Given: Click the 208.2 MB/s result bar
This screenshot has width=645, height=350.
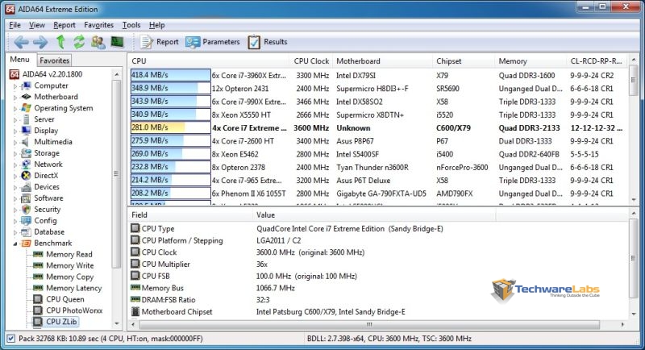Looking at the screenshot, I should [x=170, y=193].
